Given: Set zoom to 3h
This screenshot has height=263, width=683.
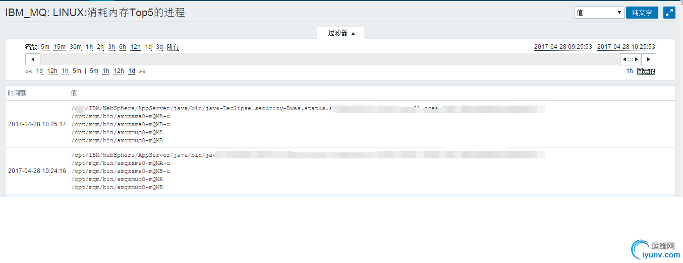Looking at the screenshot, I should point(111,47).
